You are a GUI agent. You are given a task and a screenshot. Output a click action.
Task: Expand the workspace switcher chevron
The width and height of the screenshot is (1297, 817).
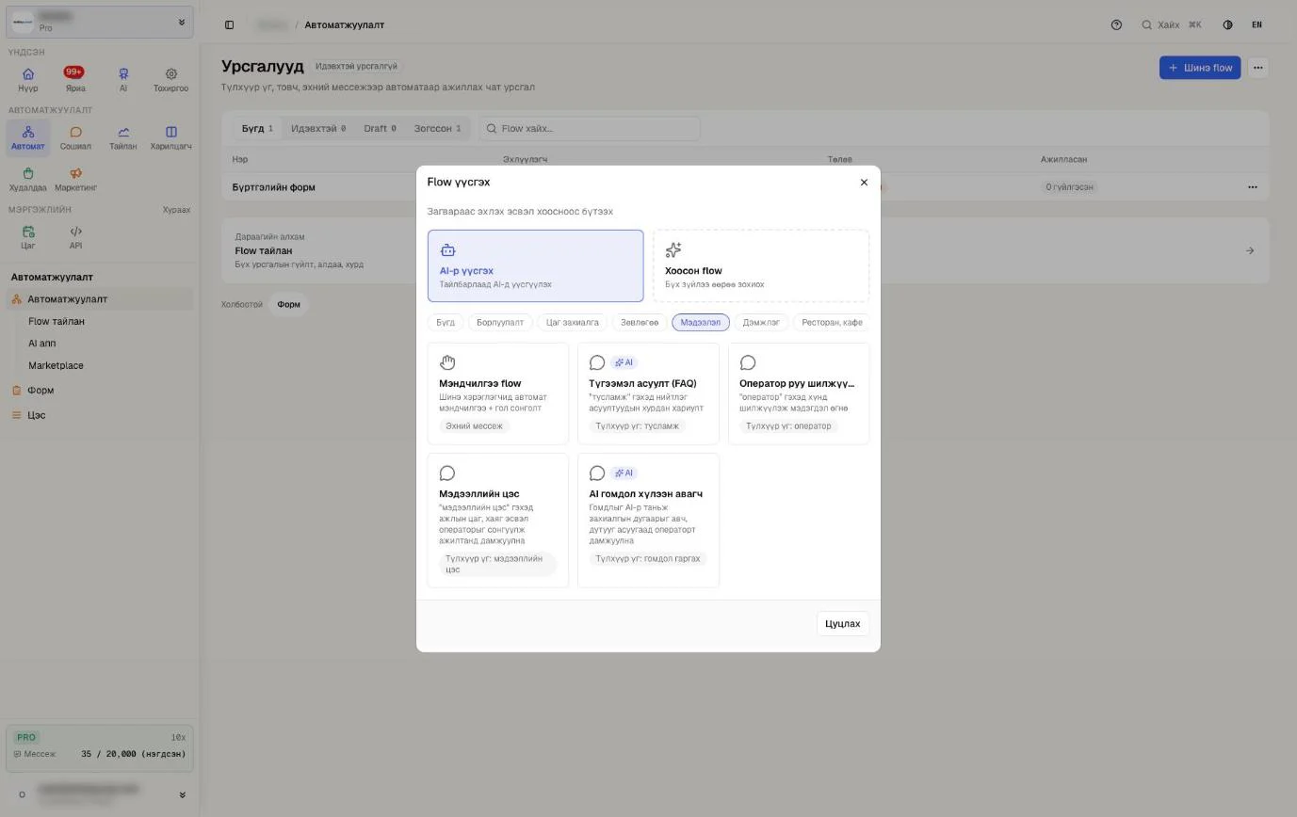tap(182, 22)
